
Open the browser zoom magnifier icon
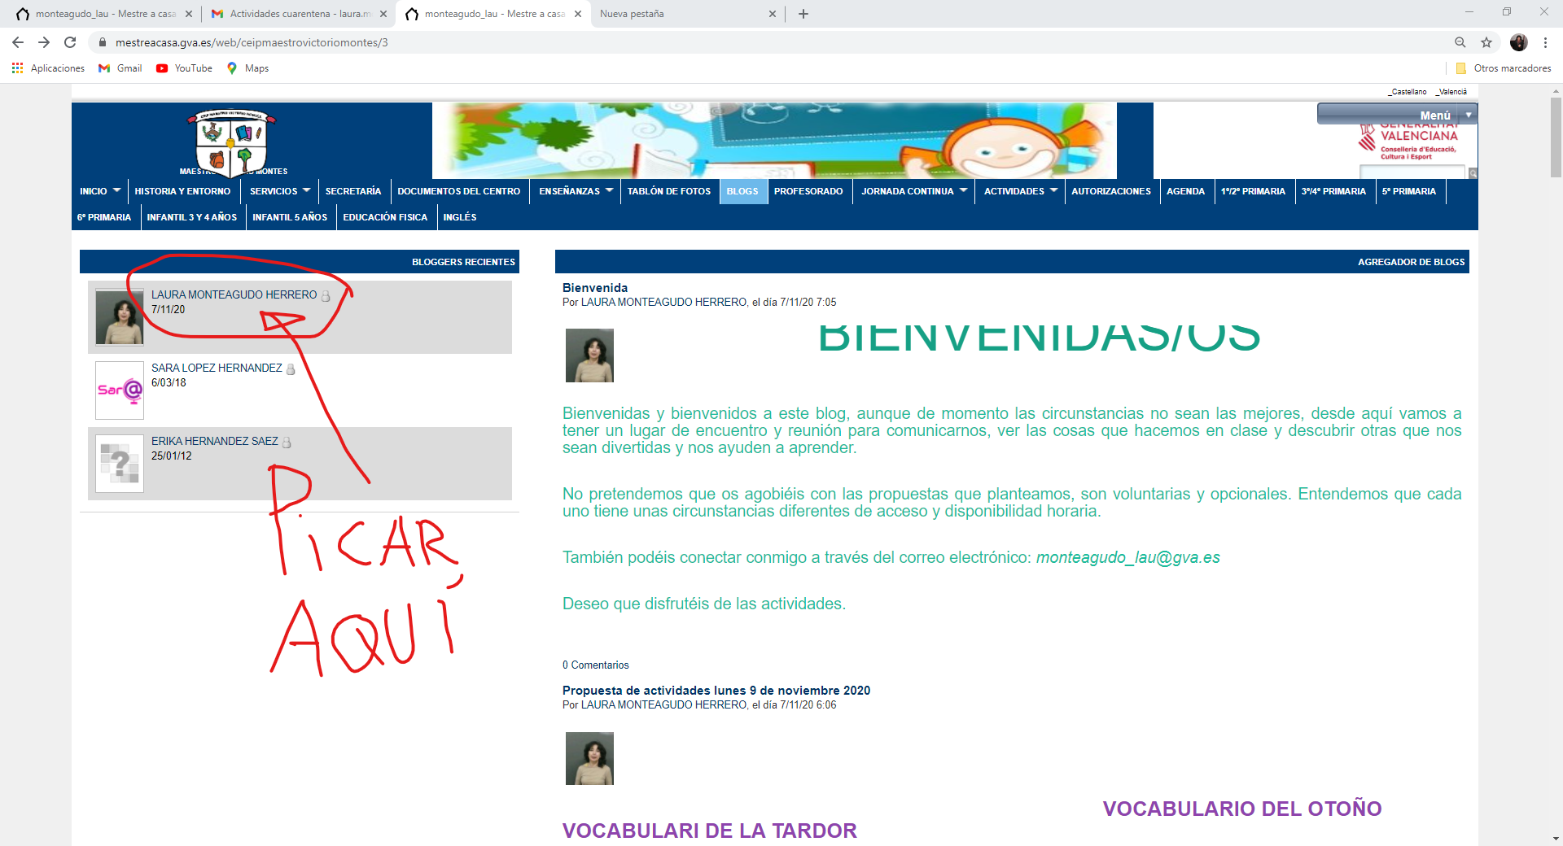1460,42
